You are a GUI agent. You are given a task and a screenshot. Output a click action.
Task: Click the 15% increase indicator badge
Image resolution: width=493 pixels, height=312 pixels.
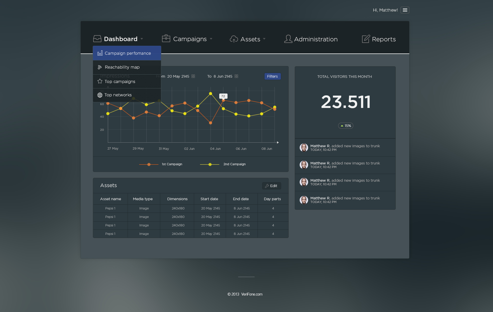(x=345, y=126)
